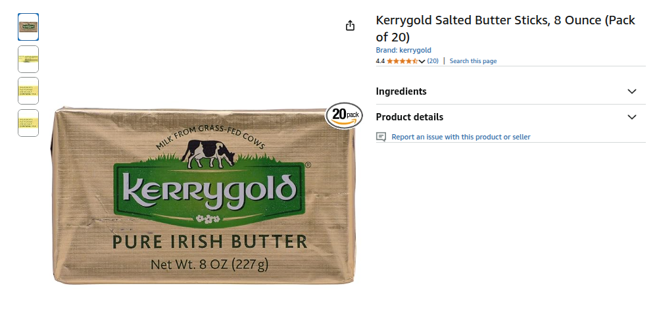
Task: Select the second product thumbnail
Action: click(28, 59)
